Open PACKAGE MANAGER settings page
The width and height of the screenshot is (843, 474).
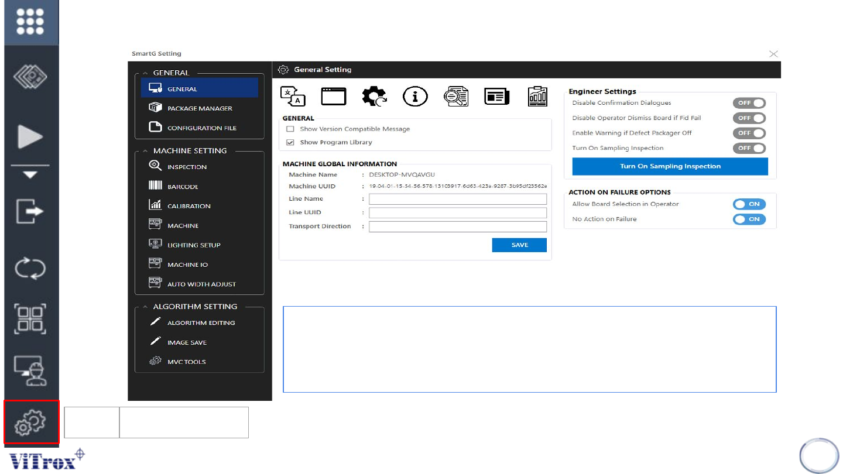click(x=199, y=108)
